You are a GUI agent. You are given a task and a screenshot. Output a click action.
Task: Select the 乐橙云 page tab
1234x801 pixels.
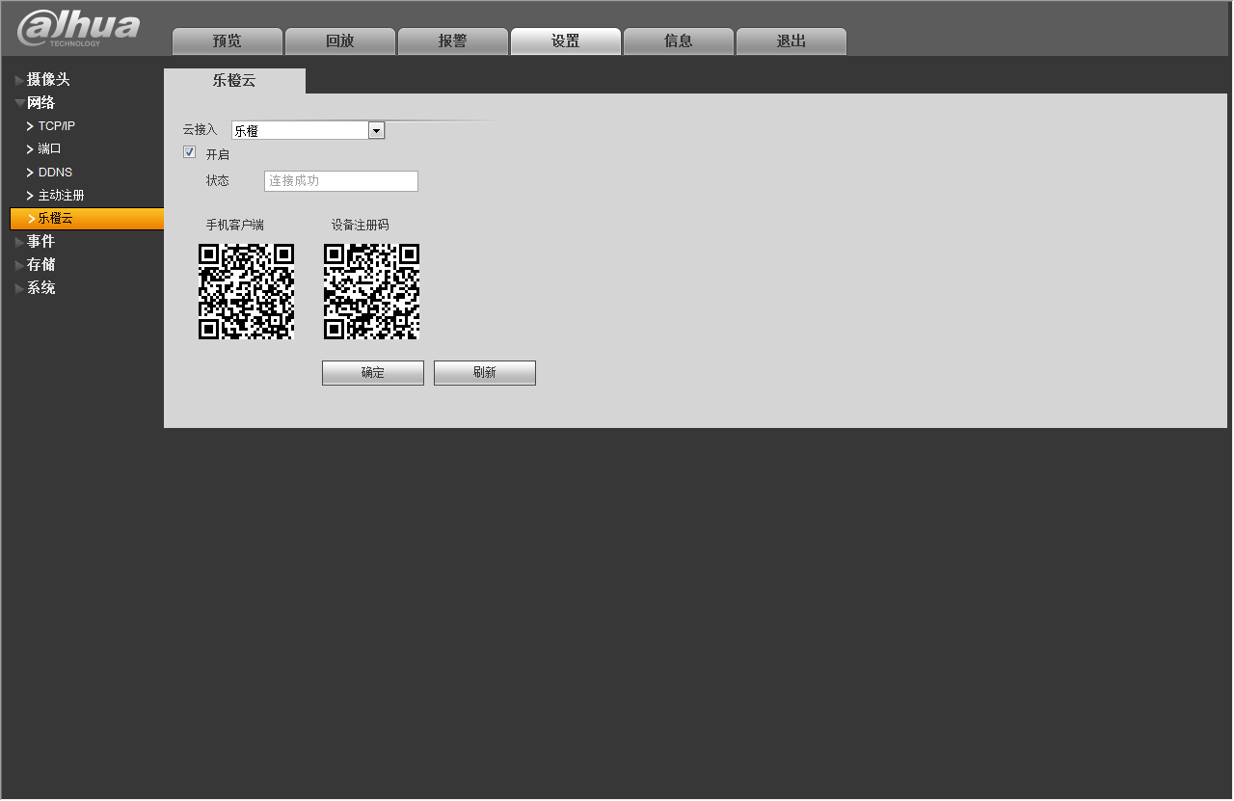point(234,81)
